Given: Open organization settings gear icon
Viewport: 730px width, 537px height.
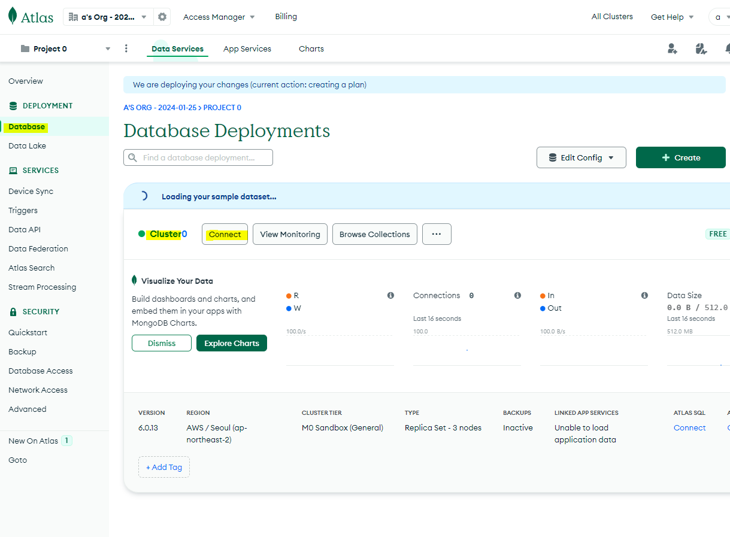Looking at the screenshot, I should coord(162,17).
